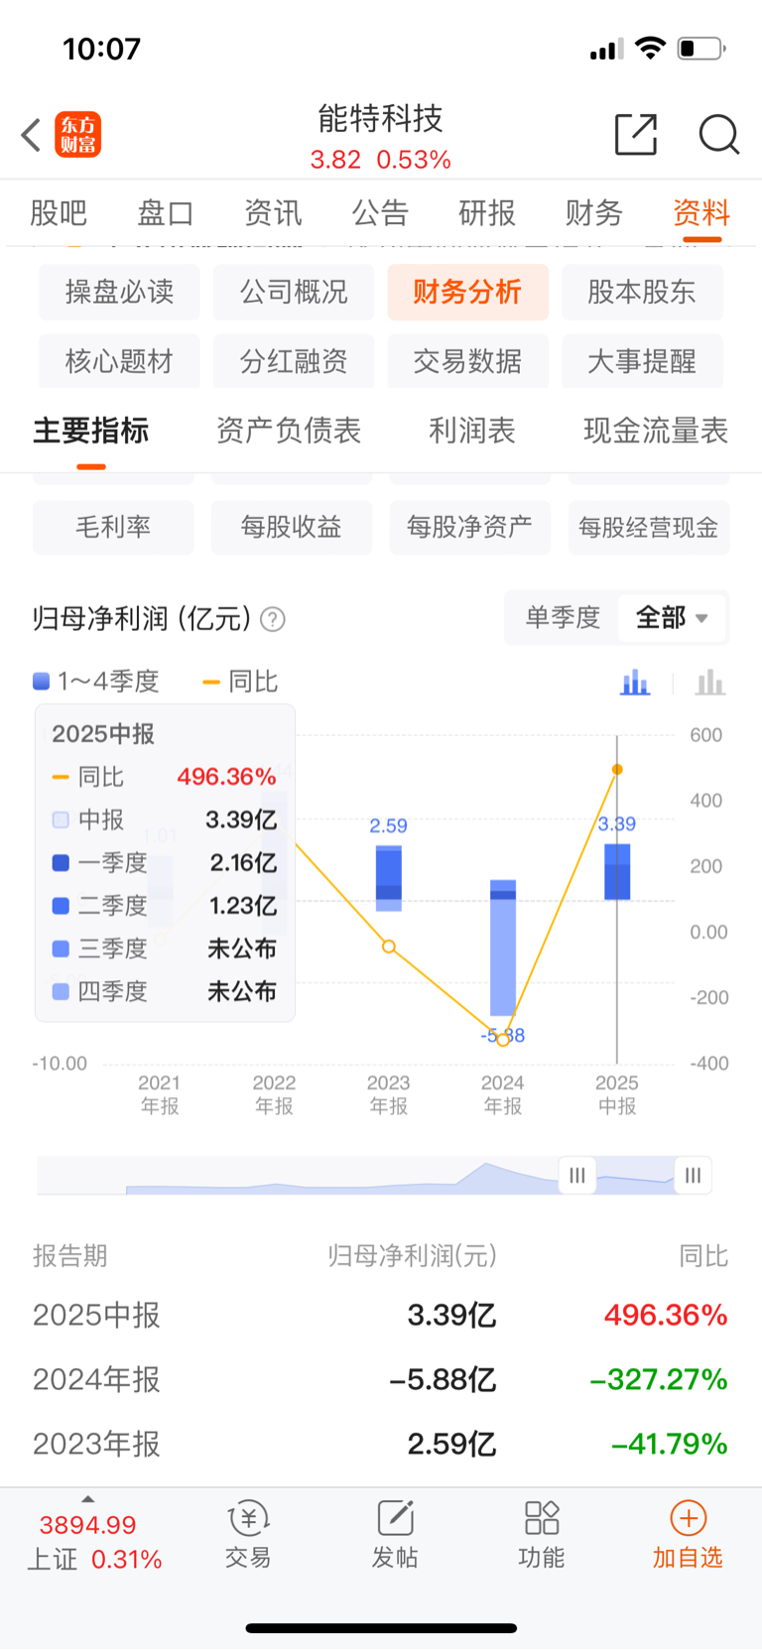762x1650 pixels.
Task: Tap the 东方财富 logo icon
Action: (x=77, y=135)
